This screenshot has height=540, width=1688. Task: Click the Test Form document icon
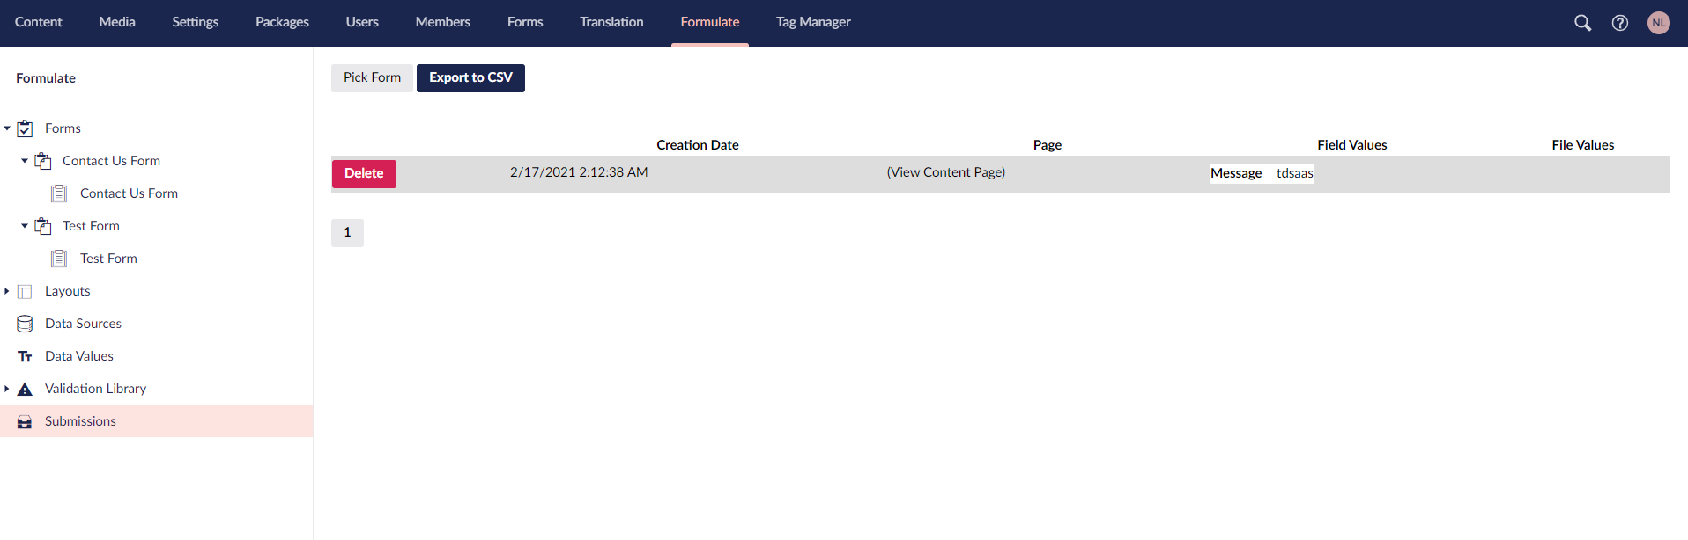point(59,259)
